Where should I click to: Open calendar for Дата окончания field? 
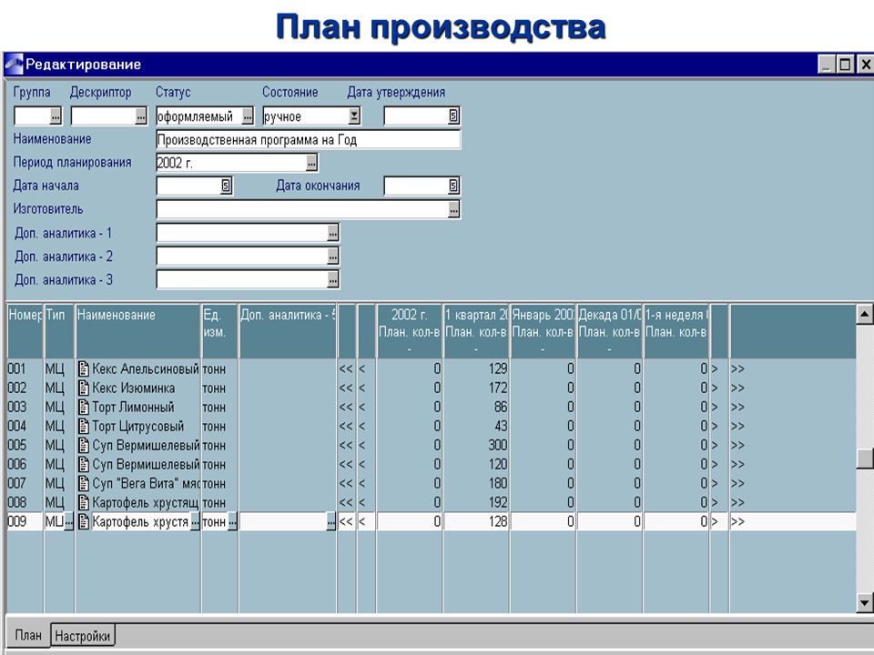(x=453, y=186)
